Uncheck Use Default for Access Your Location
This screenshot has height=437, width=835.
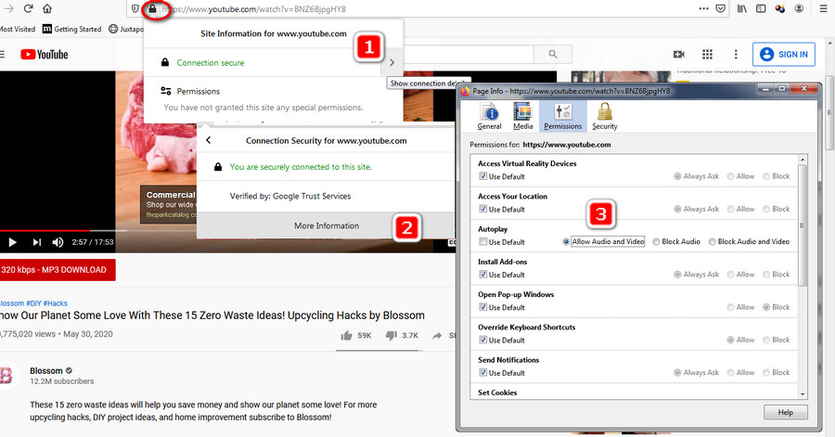(x=483, y=210)
